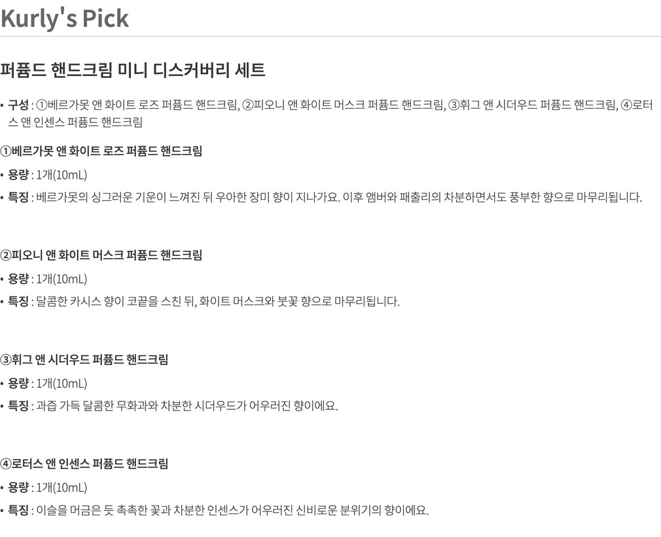Click the Kurly's Pick heading
This screenshot has width=661, height=537.
(x=65, y=18)
